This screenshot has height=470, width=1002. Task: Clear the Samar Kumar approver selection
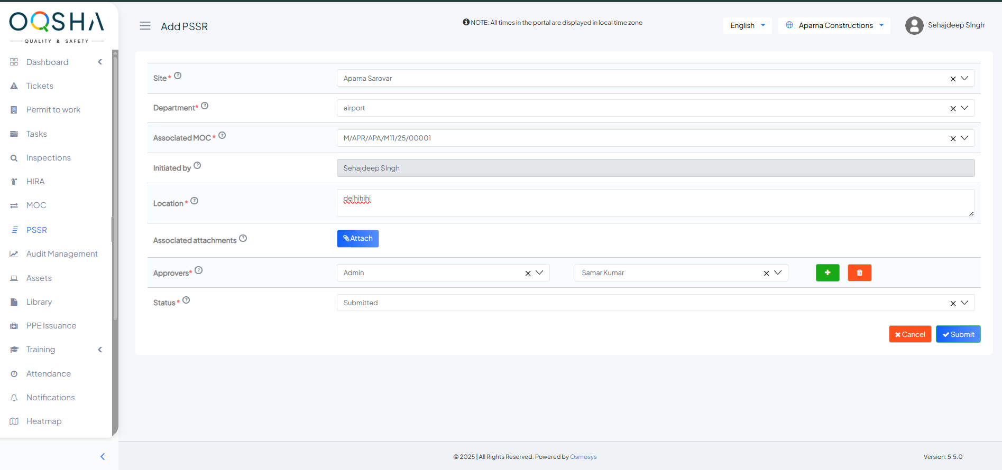(766, 273)
